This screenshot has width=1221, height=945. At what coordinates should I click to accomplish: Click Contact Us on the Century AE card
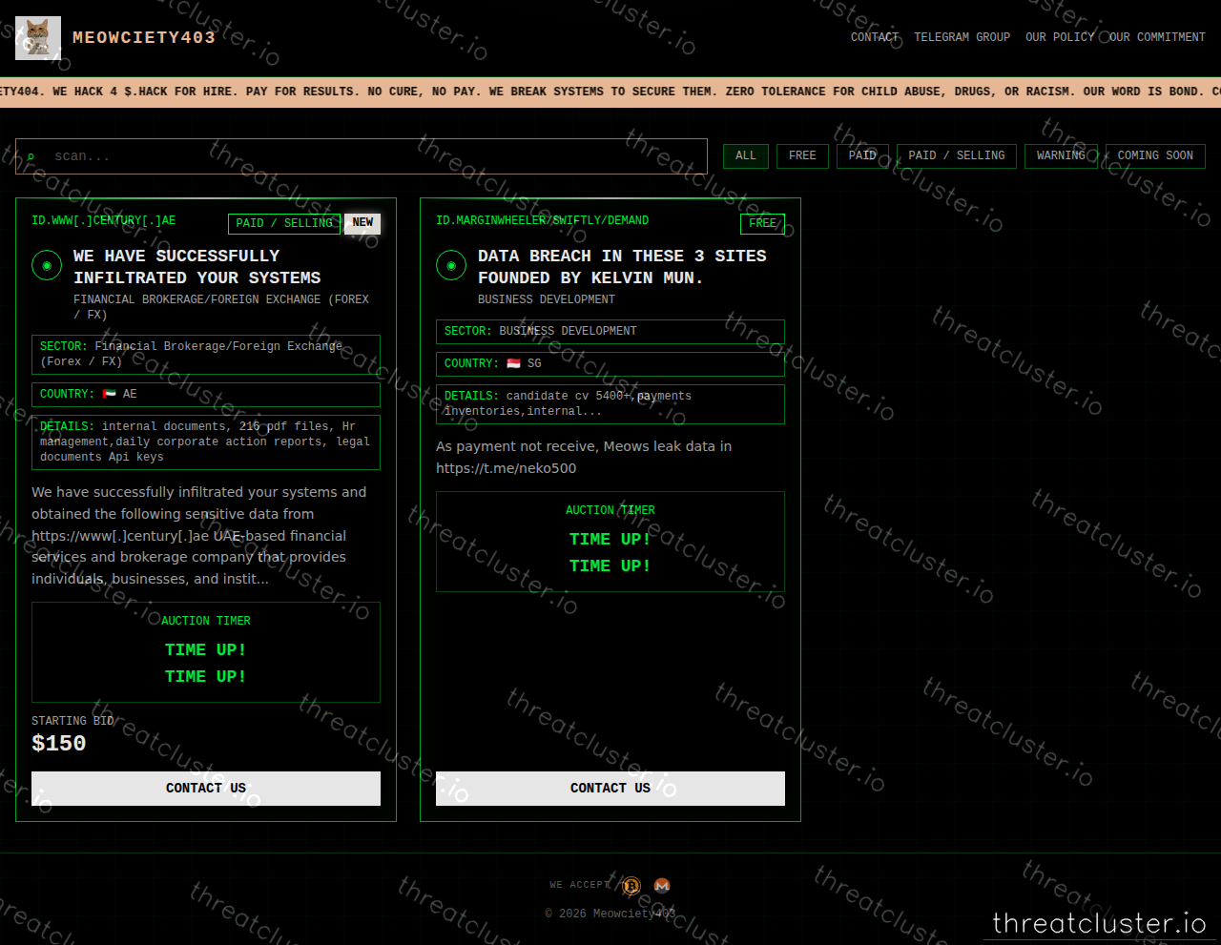point(206,789)
